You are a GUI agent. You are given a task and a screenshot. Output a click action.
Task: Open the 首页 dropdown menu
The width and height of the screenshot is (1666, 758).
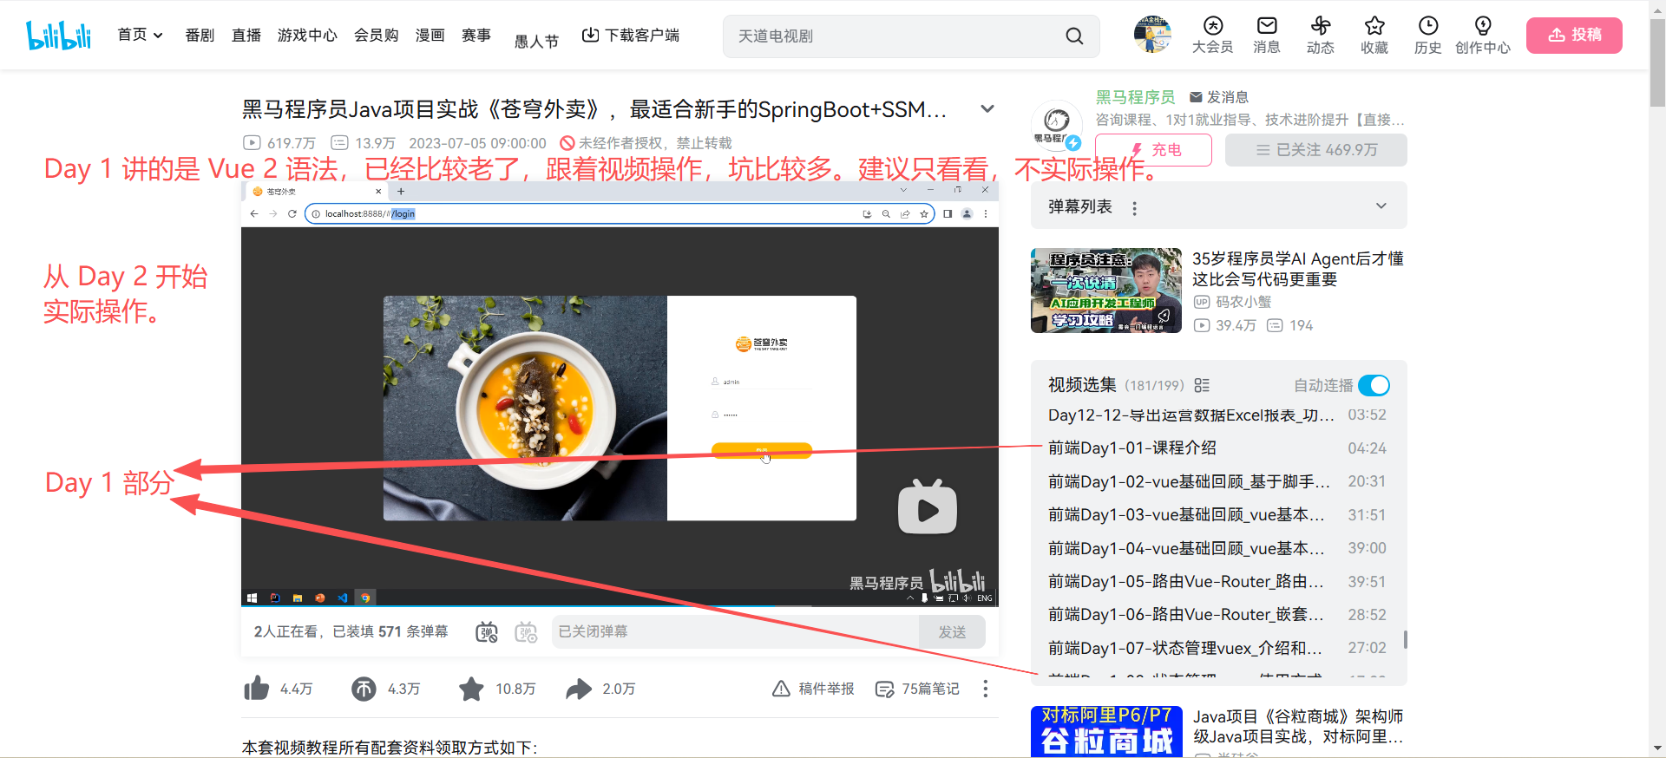(x=141, y=35)
